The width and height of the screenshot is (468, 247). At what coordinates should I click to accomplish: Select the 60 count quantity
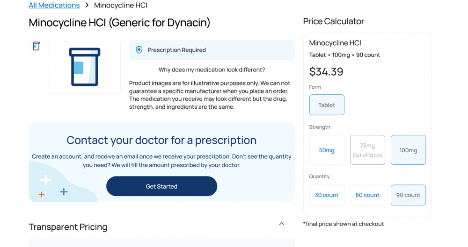coord(367,195)
